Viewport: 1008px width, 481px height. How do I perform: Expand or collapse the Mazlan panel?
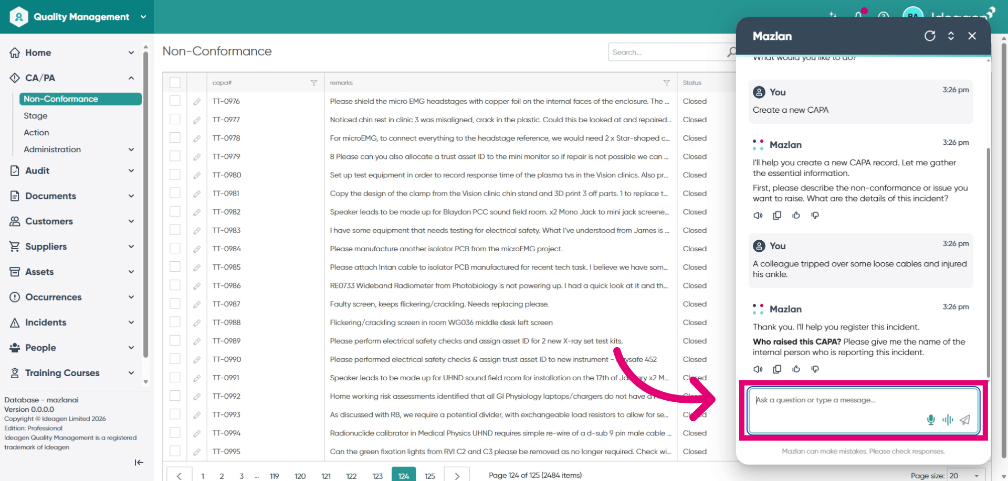click(951, 36)
